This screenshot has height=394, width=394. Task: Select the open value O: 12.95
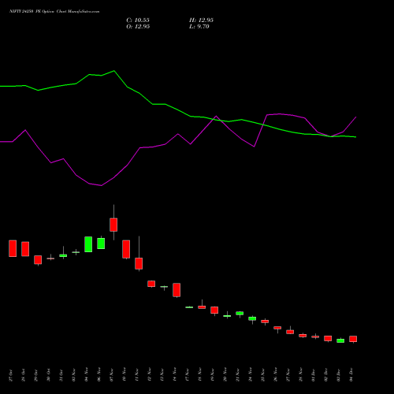138,27
